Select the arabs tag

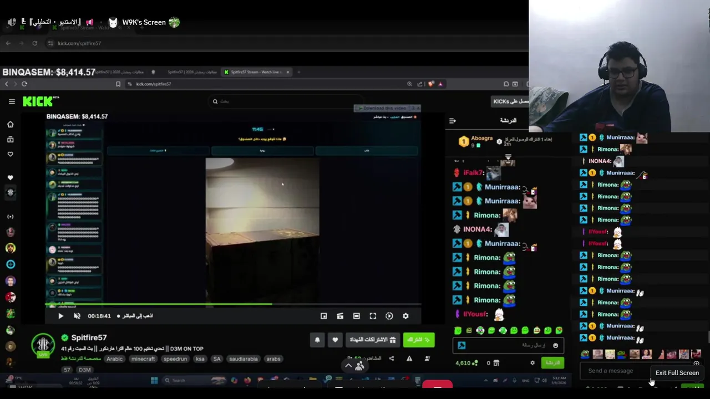pos(273,359)
